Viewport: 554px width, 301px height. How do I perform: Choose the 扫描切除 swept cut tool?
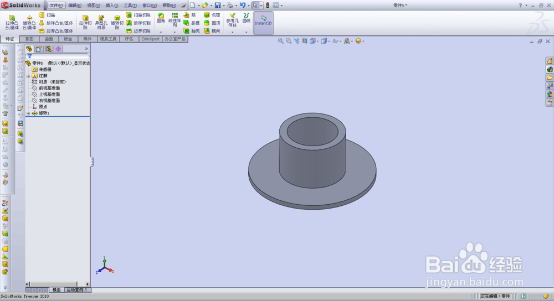point(138,15)
